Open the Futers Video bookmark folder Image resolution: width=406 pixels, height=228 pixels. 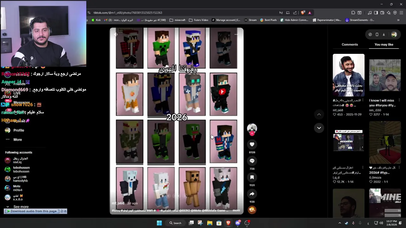coord(198,20)
